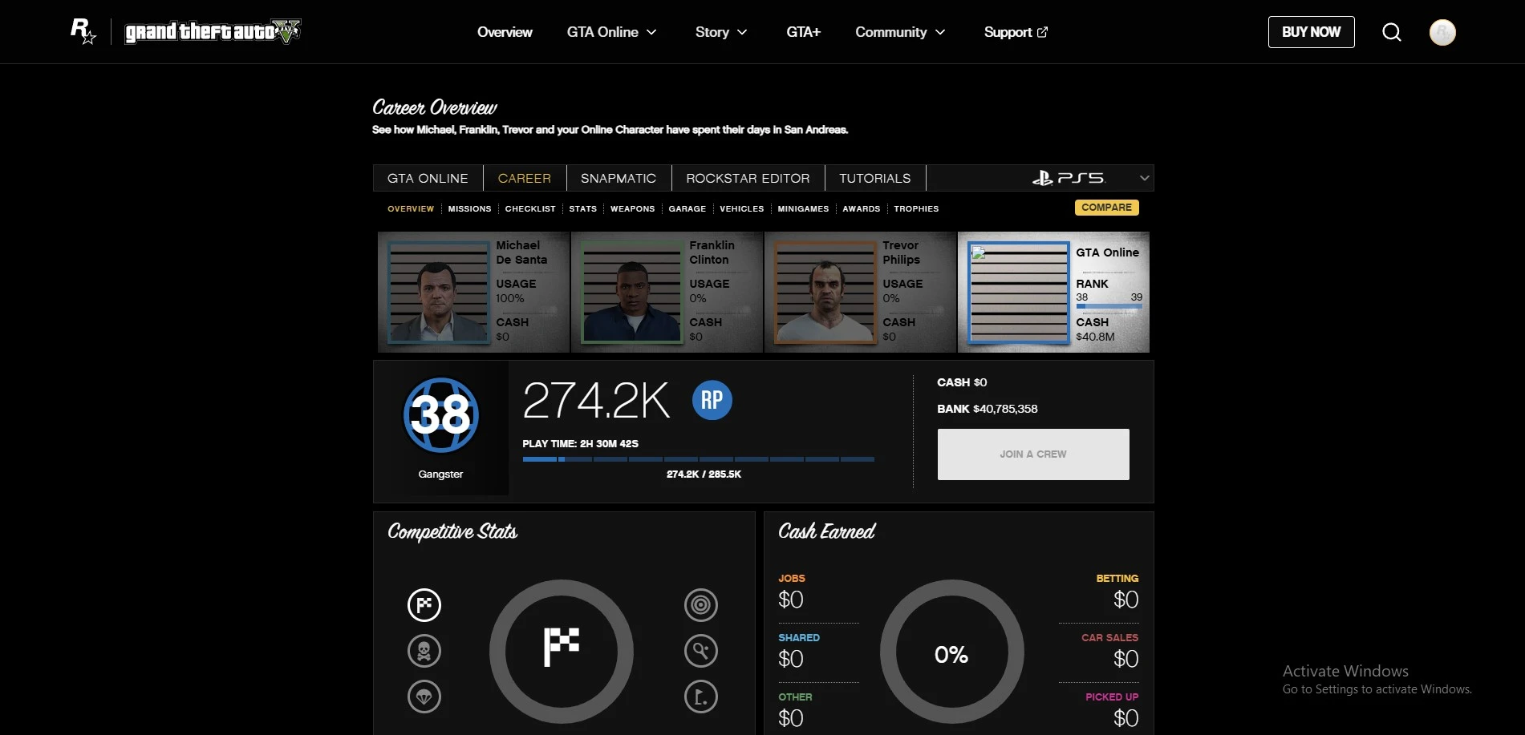Select the small checkered flag races icon

(x=424, y=605)
